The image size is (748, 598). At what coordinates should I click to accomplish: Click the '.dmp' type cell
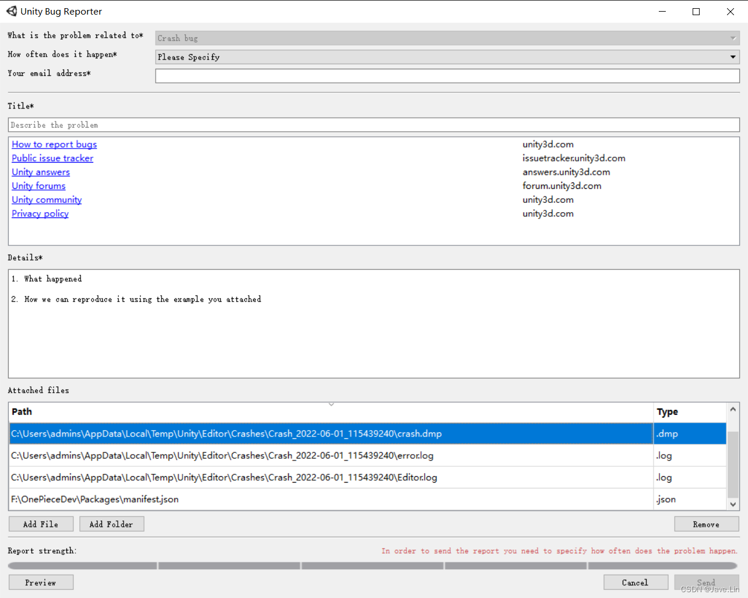(x=690, y=434)
